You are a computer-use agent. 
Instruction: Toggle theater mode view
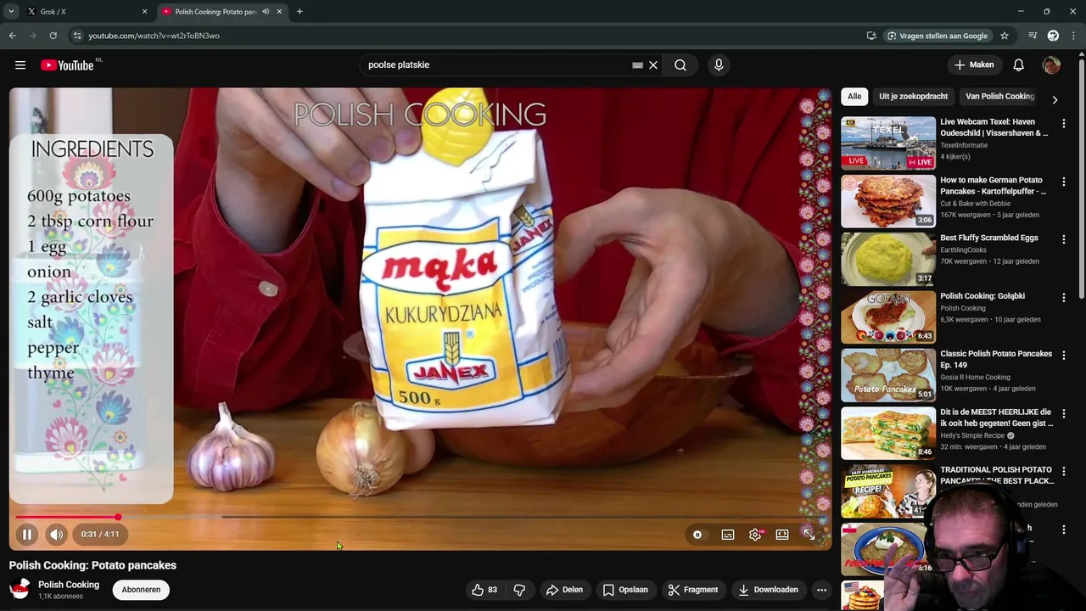point(782,535)
